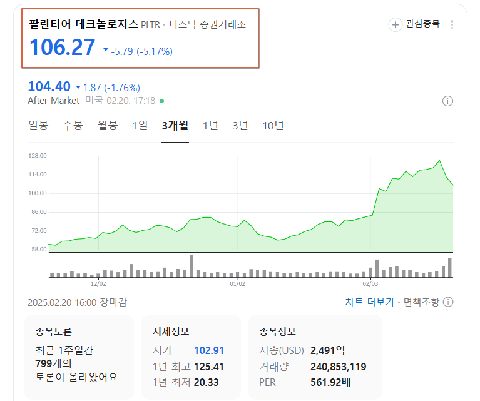Click the PLTR ticker symbol
Image resolution: width=480 pixels, height=401 pixels.
pyautogui.click(x=150, y=25)
